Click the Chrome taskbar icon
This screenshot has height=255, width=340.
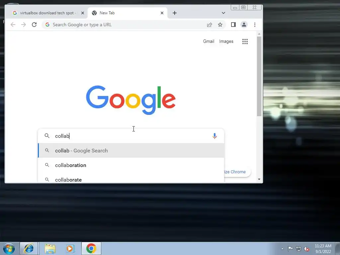click(x=91, y=248)
